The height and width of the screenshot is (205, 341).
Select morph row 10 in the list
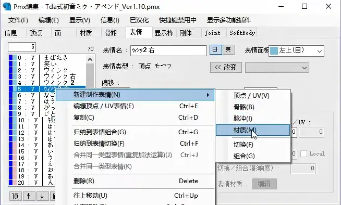coord(32,120)
